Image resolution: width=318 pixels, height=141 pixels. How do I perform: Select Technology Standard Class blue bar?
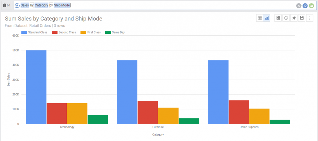(x=36, y=87)
